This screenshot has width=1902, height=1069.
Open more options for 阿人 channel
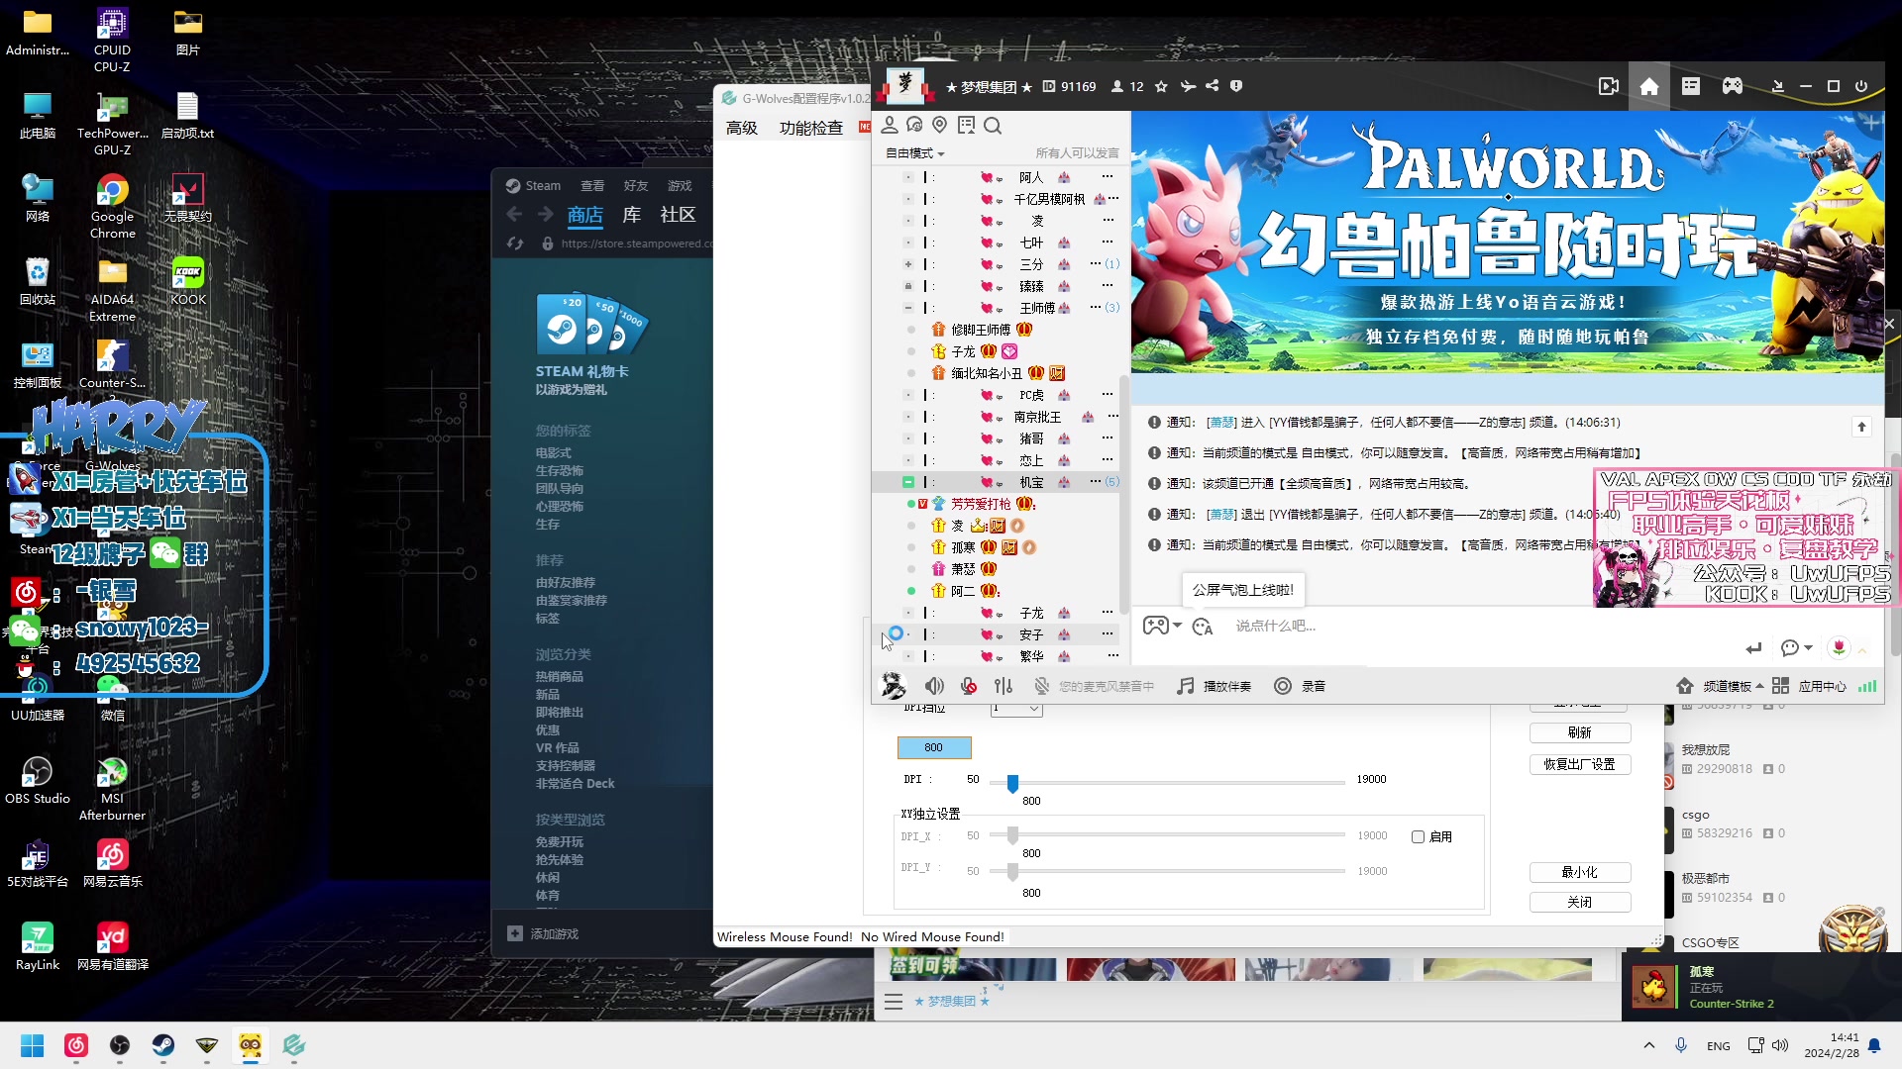pyautogui.click(x=1108, y=177)
